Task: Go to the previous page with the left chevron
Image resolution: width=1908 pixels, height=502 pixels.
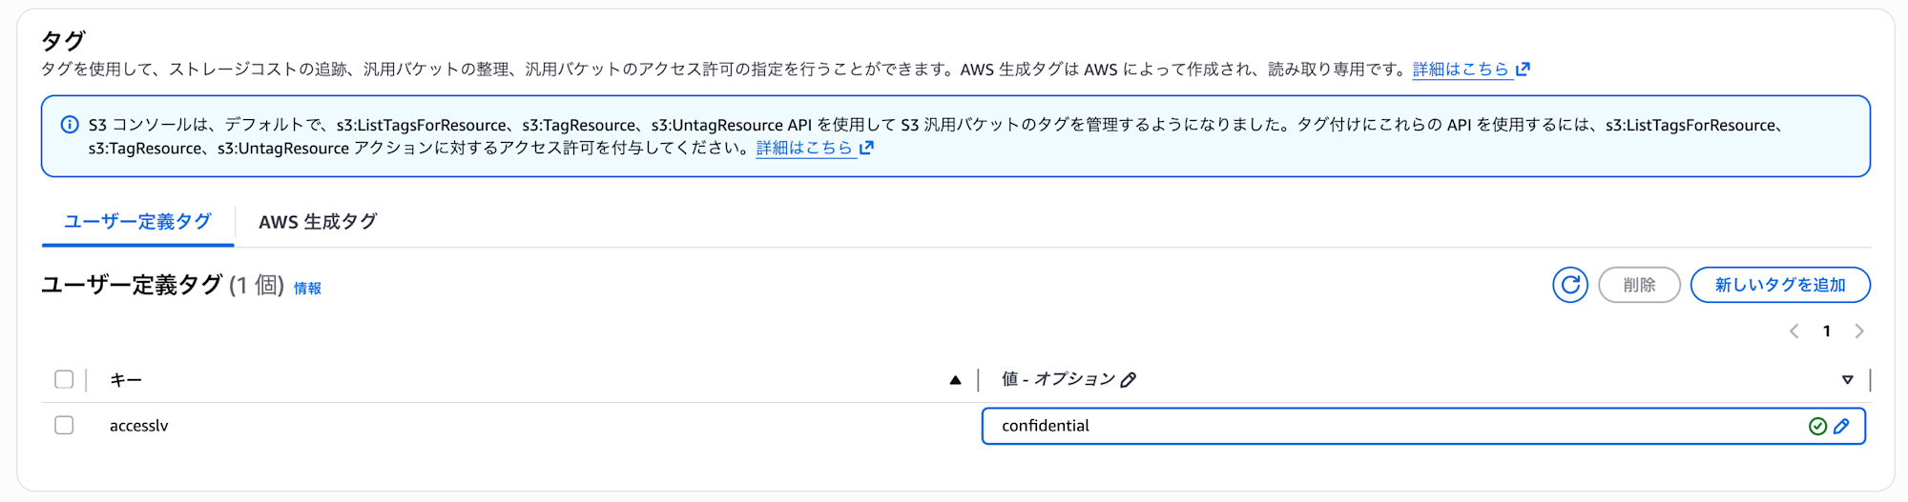Action: (x=1794, y=331)
